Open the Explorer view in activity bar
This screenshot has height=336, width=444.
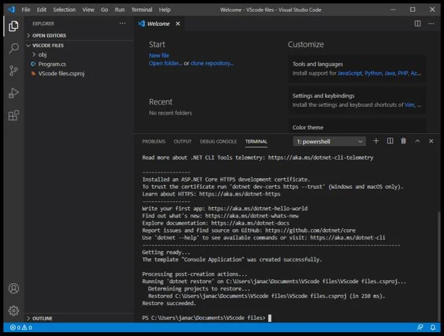click(x=14, y=26)
